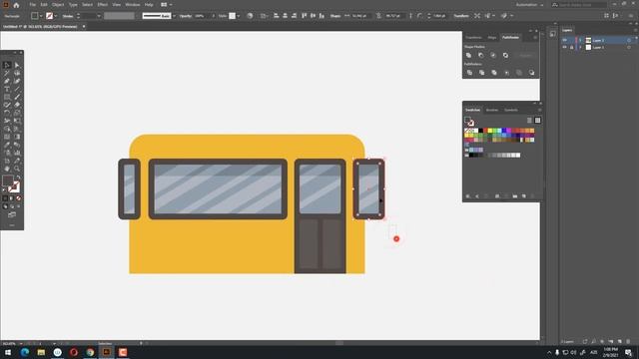The height and width of the screenshot is (359, 639).
Task: Select the Zoom tool
Action: coord(17,169)
